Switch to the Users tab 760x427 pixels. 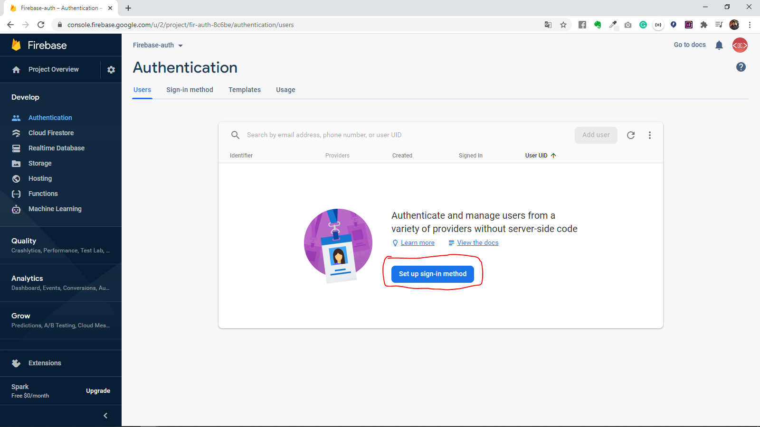click(x=142, y=90)
